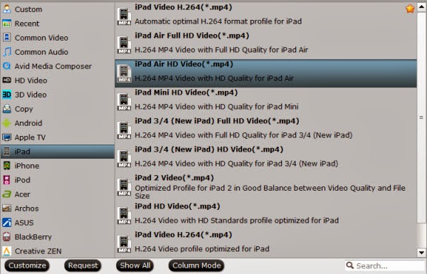Screen dimensions: 427x274
Task: Click the Search input field
Action: click(385, 265)
